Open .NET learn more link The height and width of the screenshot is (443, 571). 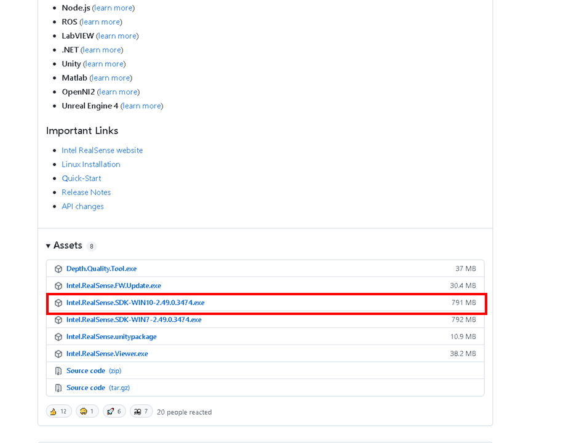tap(102, 50)
